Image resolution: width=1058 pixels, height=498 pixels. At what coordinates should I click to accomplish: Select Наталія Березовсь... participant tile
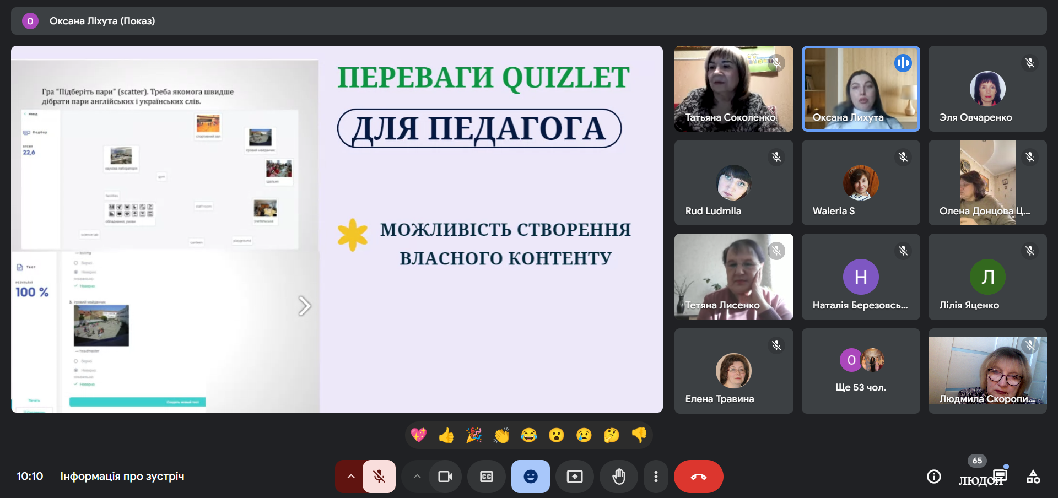coord(861,277)
